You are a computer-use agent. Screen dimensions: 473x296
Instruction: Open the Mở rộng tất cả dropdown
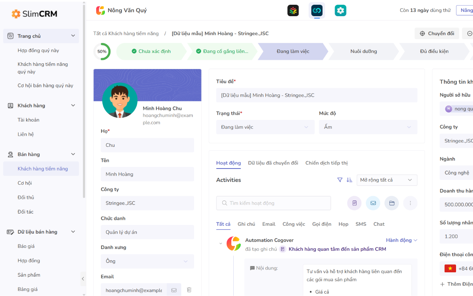(x=387, y=180)
